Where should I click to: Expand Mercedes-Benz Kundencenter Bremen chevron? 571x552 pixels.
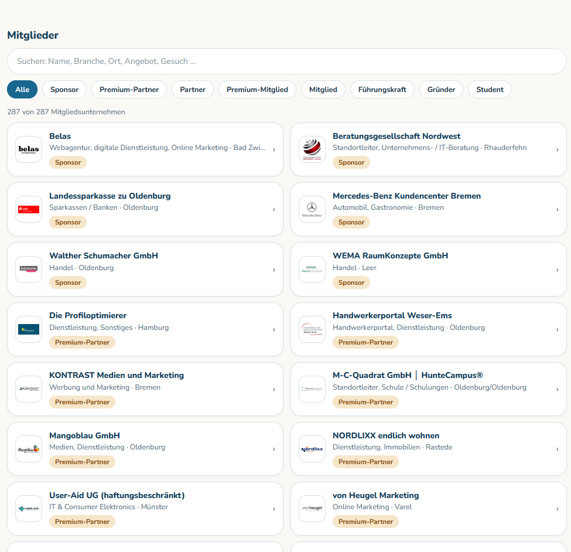(x=557, y=210)
